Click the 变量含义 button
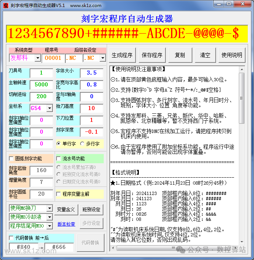This screenshot has height=260, width=254. tap(66, 210)
